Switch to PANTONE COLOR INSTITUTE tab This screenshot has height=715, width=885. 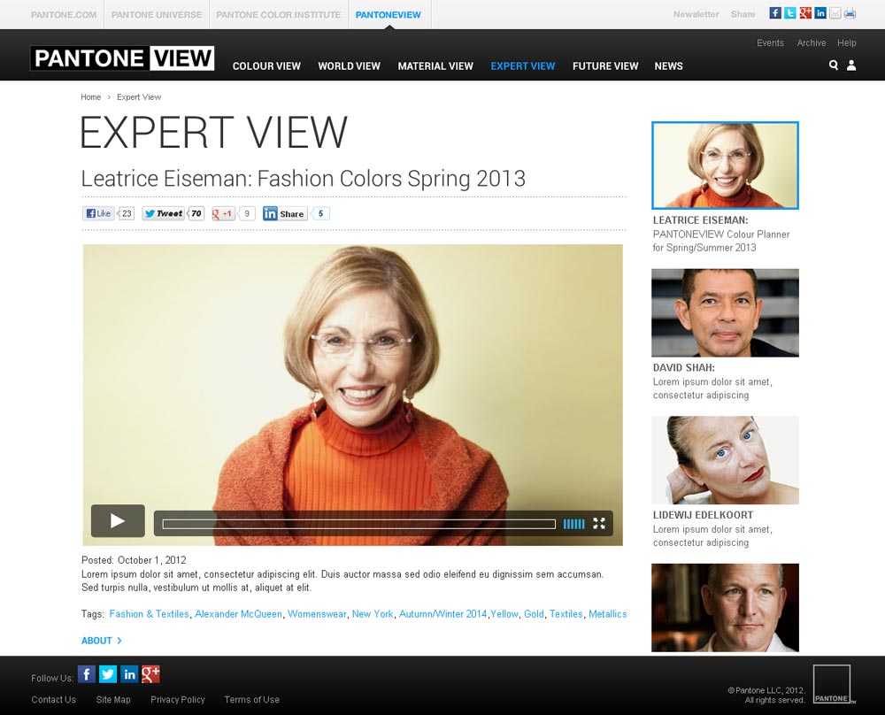278,15
